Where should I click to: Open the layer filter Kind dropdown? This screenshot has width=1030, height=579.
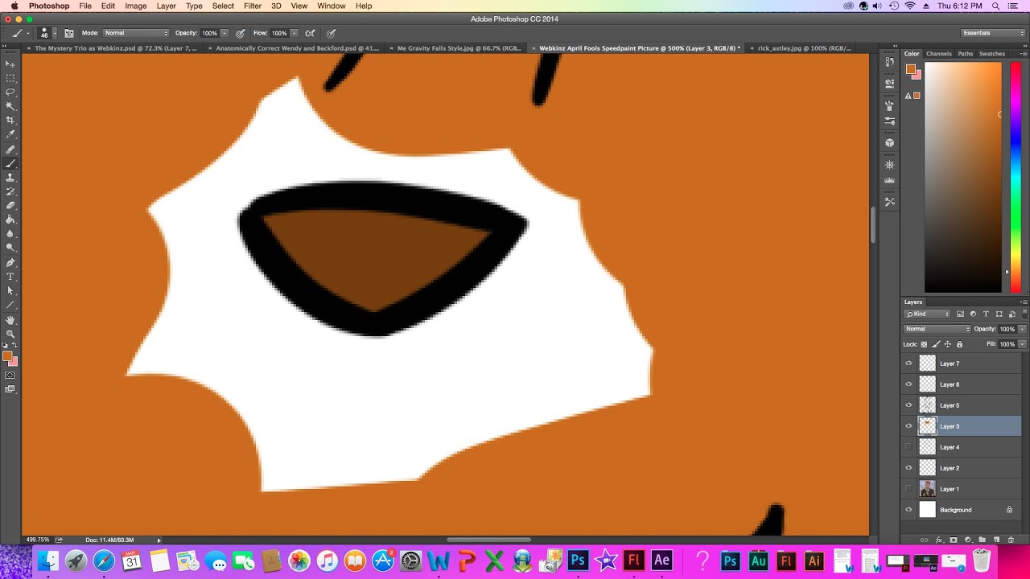pyautogui.click(x=928, y=314)
